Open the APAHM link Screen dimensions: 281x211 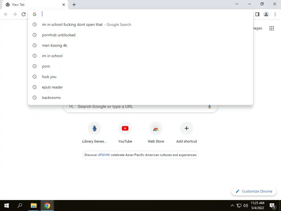(x=104, y=155)
